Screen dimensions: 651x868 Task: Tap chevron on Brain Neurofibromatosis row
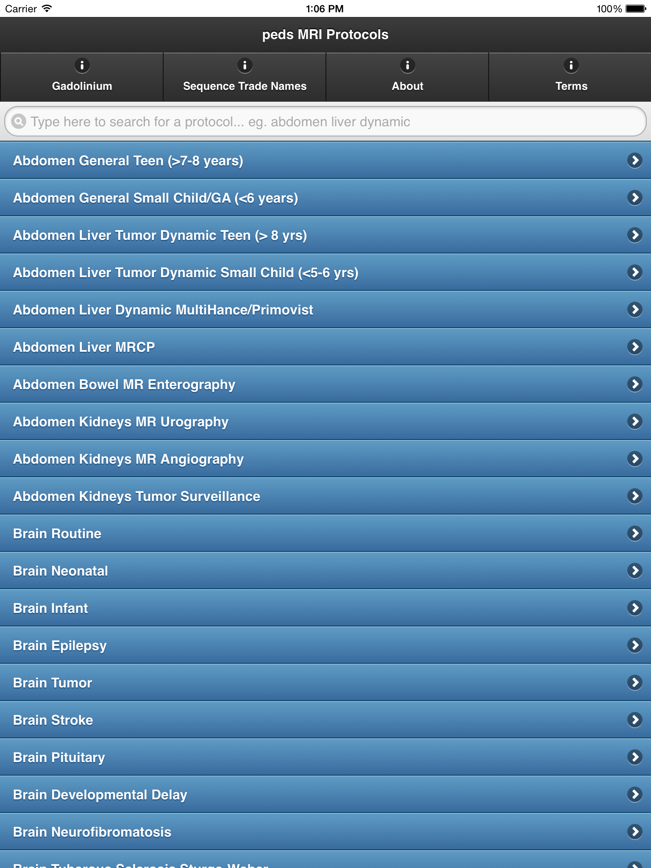[635, 832]
